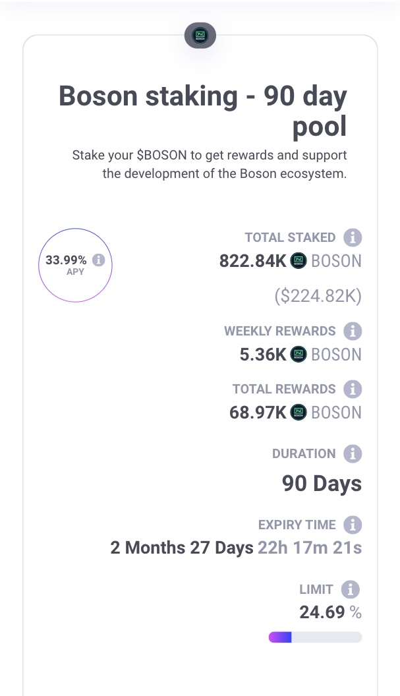Click the expiry countdown timer text
400x696 pixels.
click(236, 548)
